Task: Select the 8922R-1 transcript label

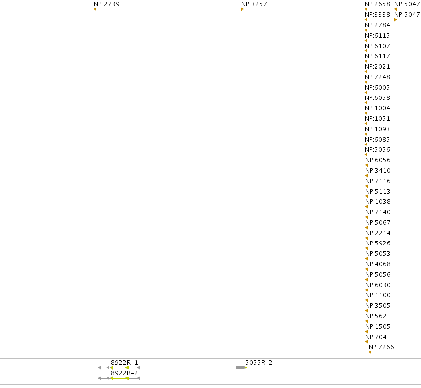Action: coord(124,363)
